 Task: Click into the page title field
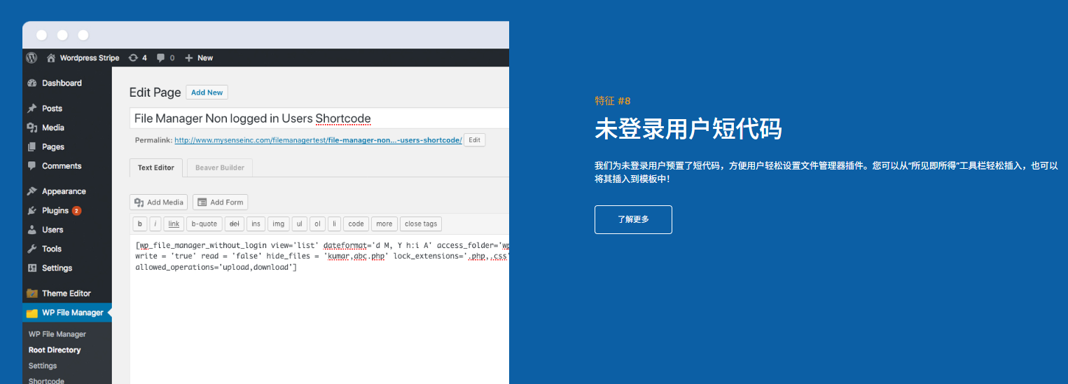pyautogui.click(x=319, y=118)
